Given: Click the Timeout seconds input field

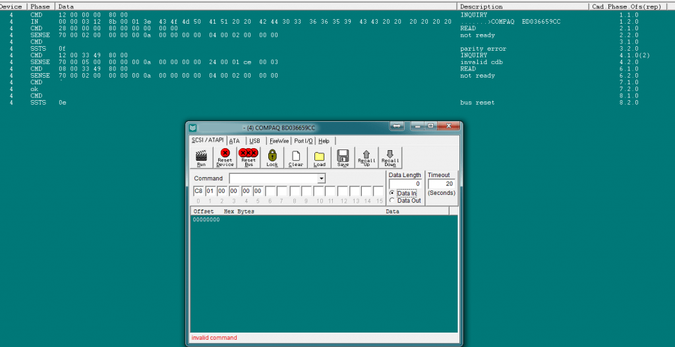Looking at the screenshot, I should point(441,184).
